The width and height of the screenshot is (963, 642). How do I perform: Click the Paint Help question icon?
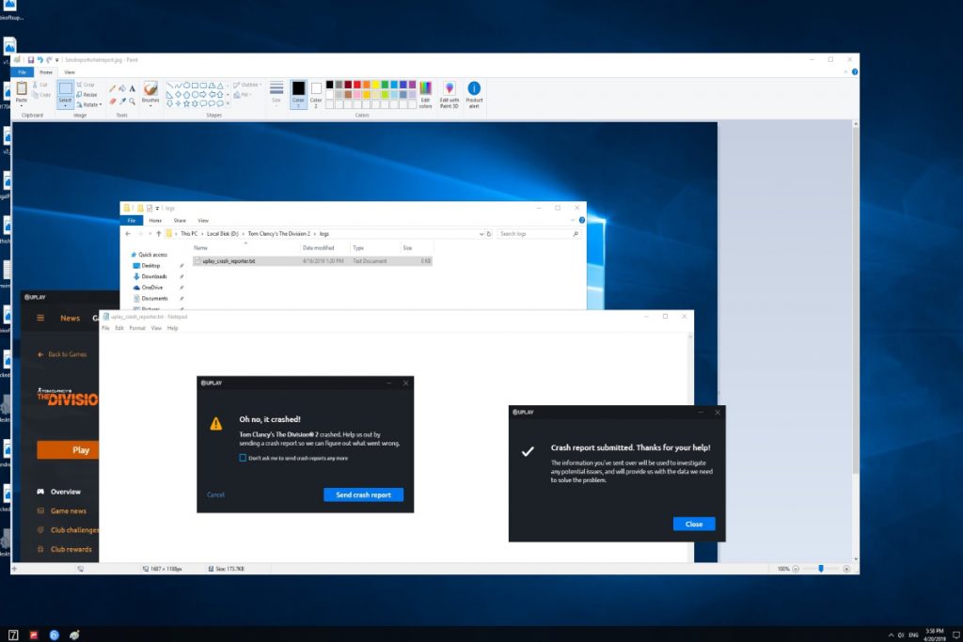[x=854, y=71]
